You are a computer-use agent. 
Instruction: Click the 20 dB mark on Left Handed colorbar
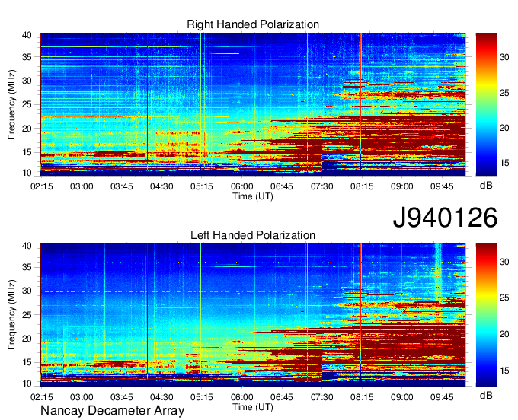click(504, 334)
